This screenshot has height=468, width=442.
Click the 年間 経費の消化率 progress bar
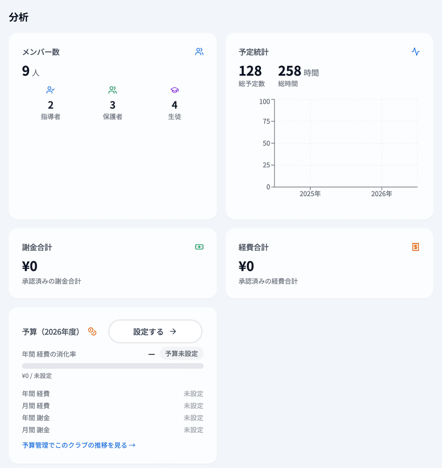[113, 366]
